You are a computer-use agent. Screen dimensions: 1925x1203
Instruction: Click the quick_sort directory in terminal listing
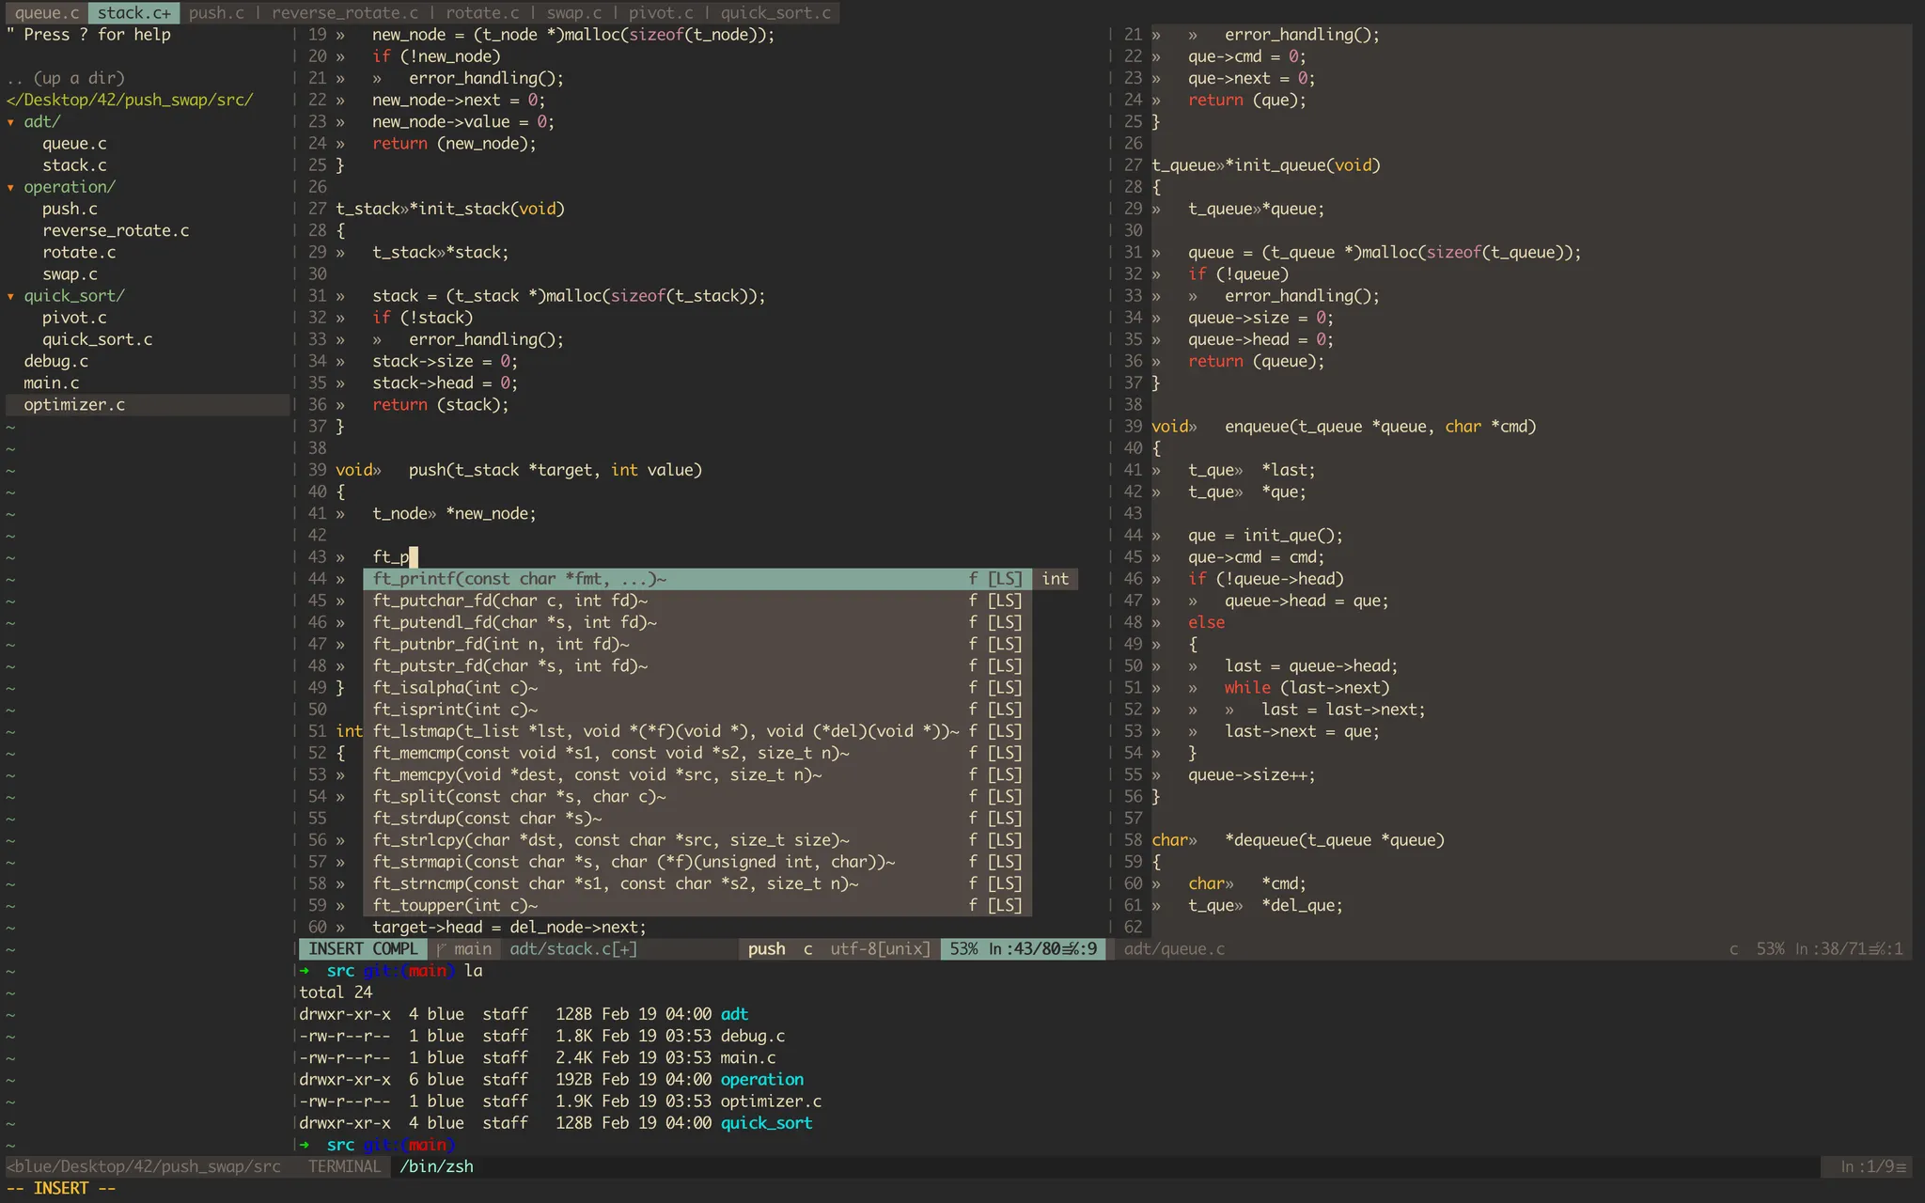coord(766,1123)
